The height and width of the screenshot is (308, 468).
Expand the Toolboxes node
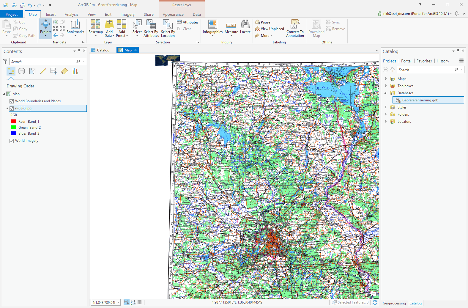tap(386, 86)
